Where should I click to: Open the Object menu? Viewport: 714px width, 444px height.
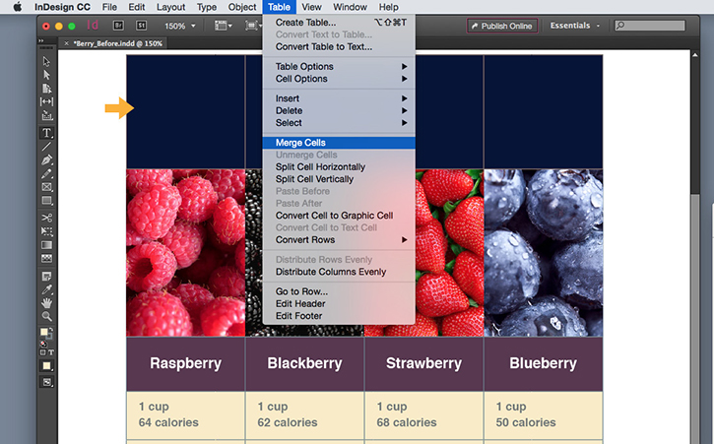point(242,7)
